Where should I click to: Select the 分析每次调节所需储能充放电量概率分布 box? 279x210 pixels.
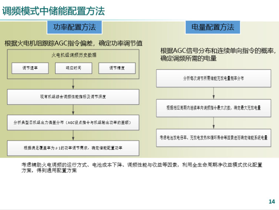pos(214,78)
